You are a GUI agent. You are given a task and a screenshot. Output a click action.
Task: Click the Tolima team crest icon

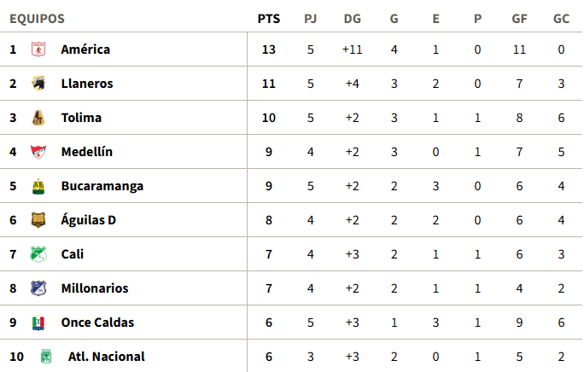[x=38, y=118]
